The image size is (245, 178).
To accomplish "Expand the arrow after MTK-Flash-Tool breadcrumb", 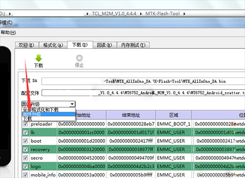I will point(184,14).
